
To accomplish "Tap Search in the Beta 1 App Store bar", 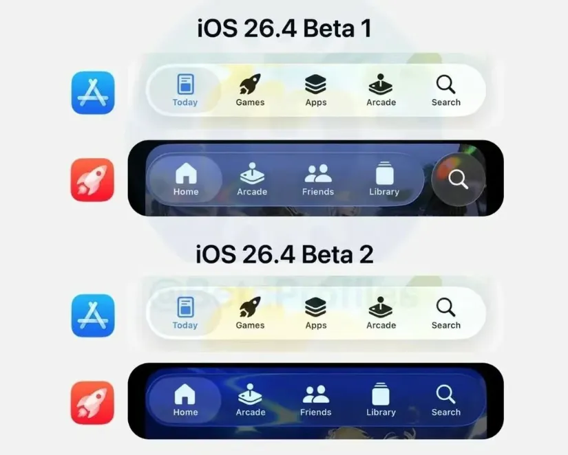I will click(446, 91).
